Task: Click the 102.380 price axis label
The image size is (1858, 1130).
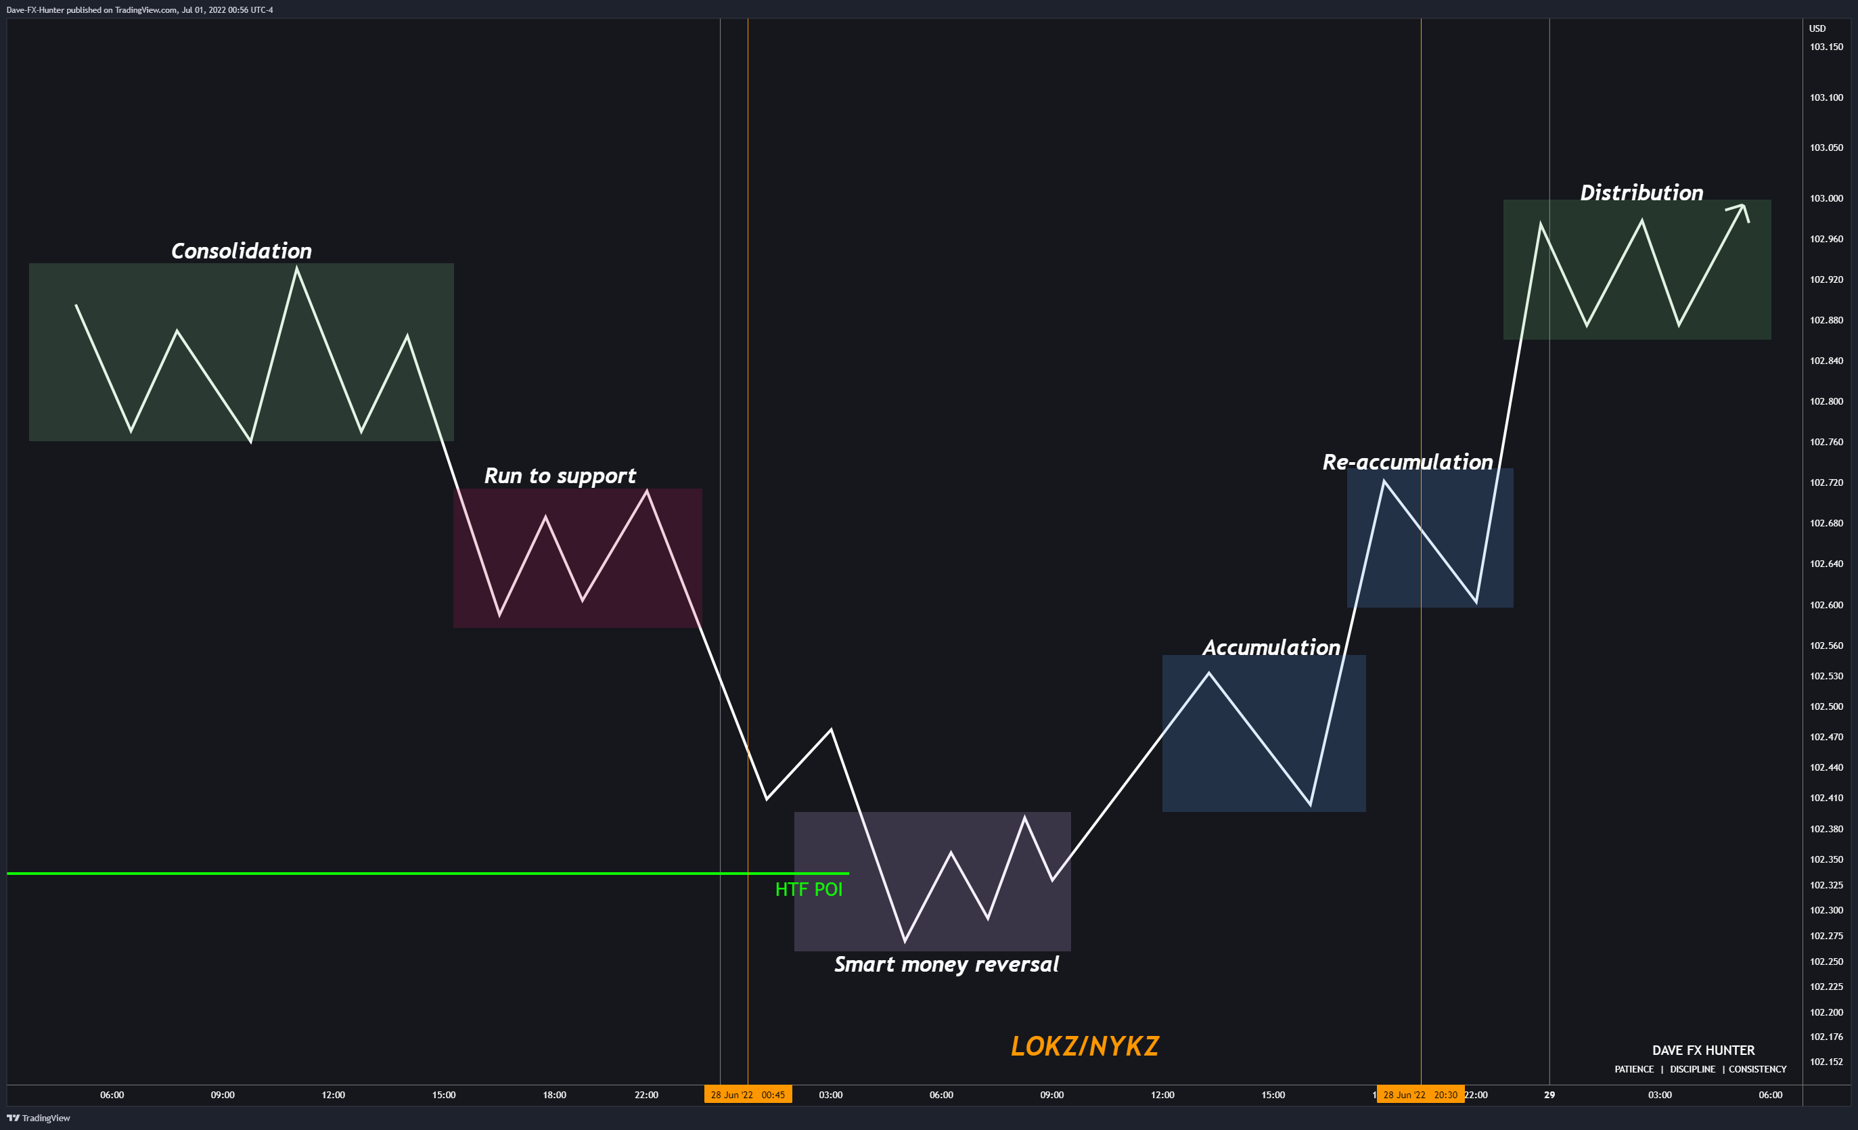Action: [x=1826, y=829]
